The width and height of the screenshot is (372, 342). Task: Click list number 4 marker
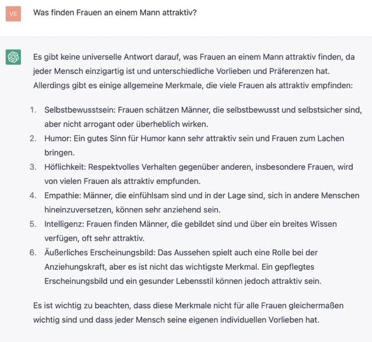pyautogui.click(x=33, y=195)
